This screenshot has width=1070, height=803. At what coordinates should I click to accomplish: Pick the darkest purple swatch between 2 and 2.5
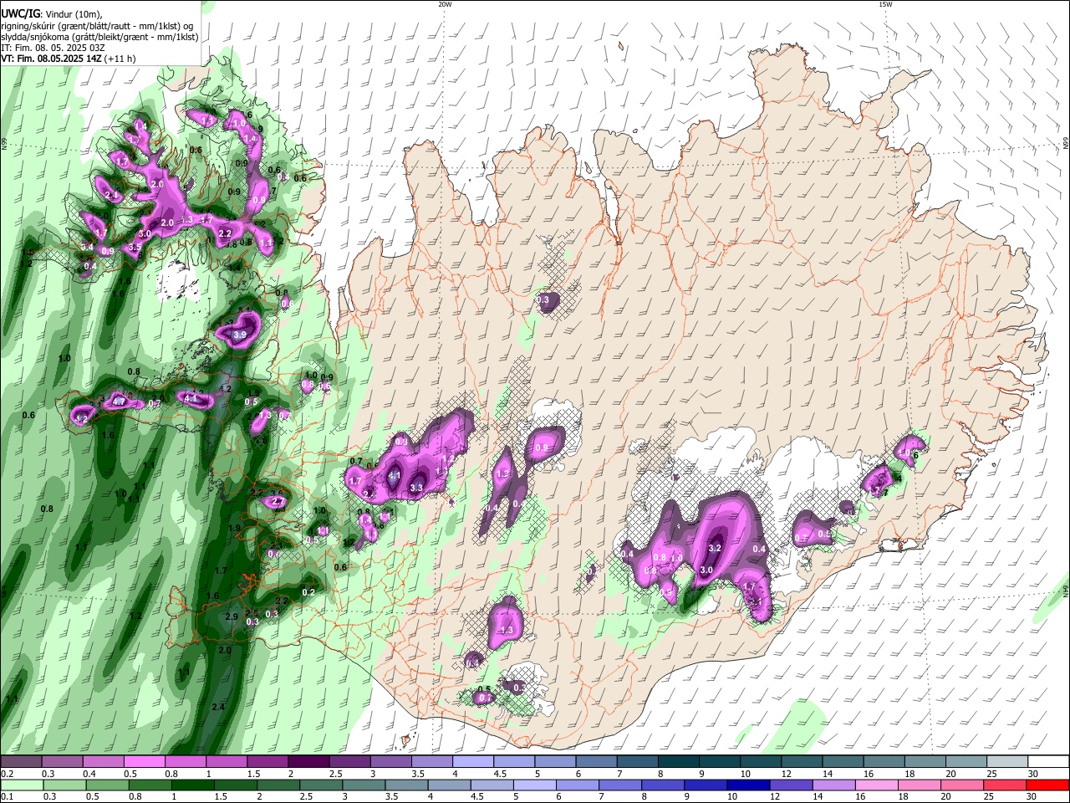click(308, 761)
